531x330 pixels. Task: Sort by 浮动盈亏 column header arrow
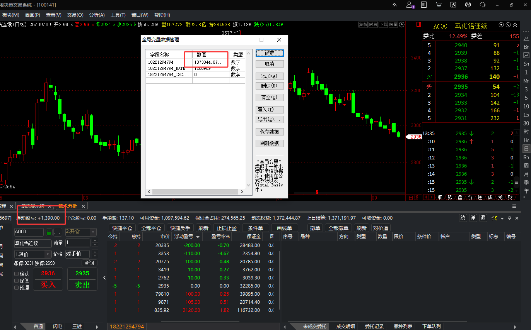(198, 237)
